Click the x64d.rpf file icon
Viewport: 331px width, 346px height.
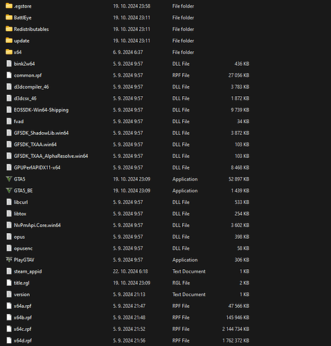click(x=9, y=340)
